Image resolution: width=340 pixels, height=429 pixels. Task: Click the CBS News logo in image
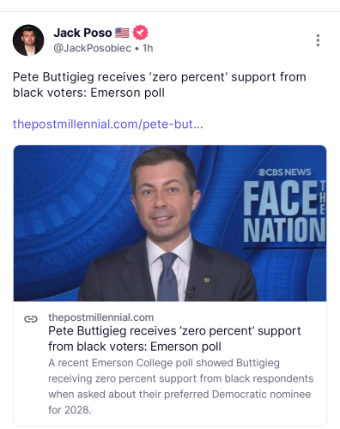[x=284, y=172]
